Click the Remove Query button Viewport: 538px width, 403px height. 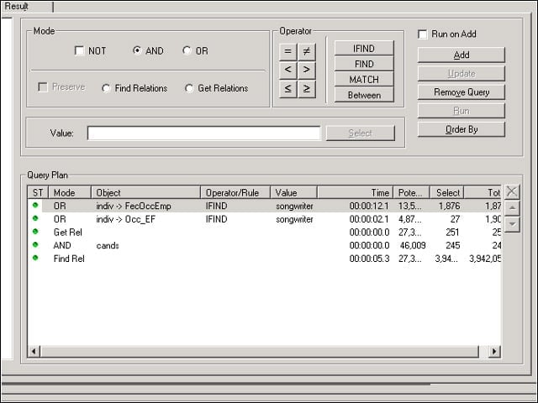[x=462, y=92]
